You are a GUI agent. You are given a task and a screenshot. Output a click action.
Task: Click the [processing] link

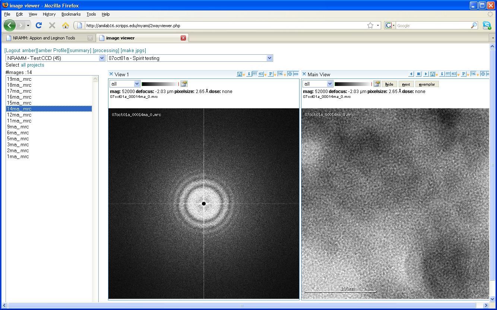(106, 50)
